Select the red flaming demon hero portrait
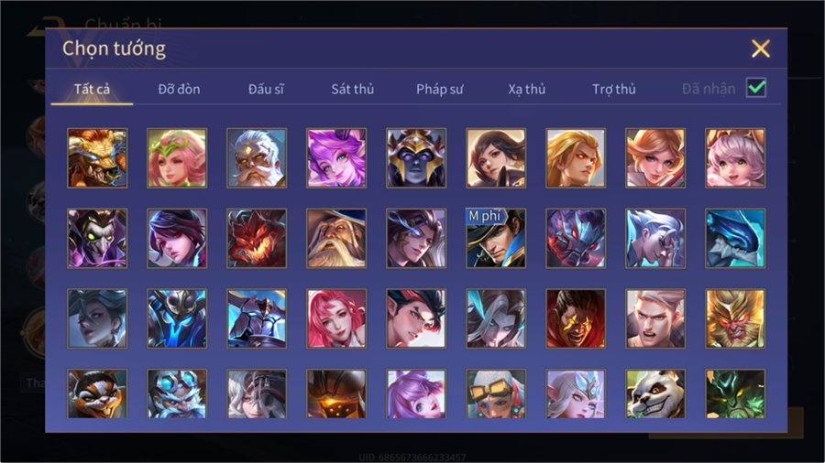825x463 pixels. click(x=257, y=238)
